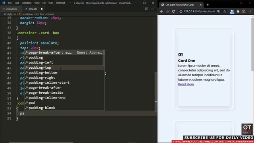Screen dimensions: 254x143
Task: Open the browser three-dot menu
Action: (250, 12)
